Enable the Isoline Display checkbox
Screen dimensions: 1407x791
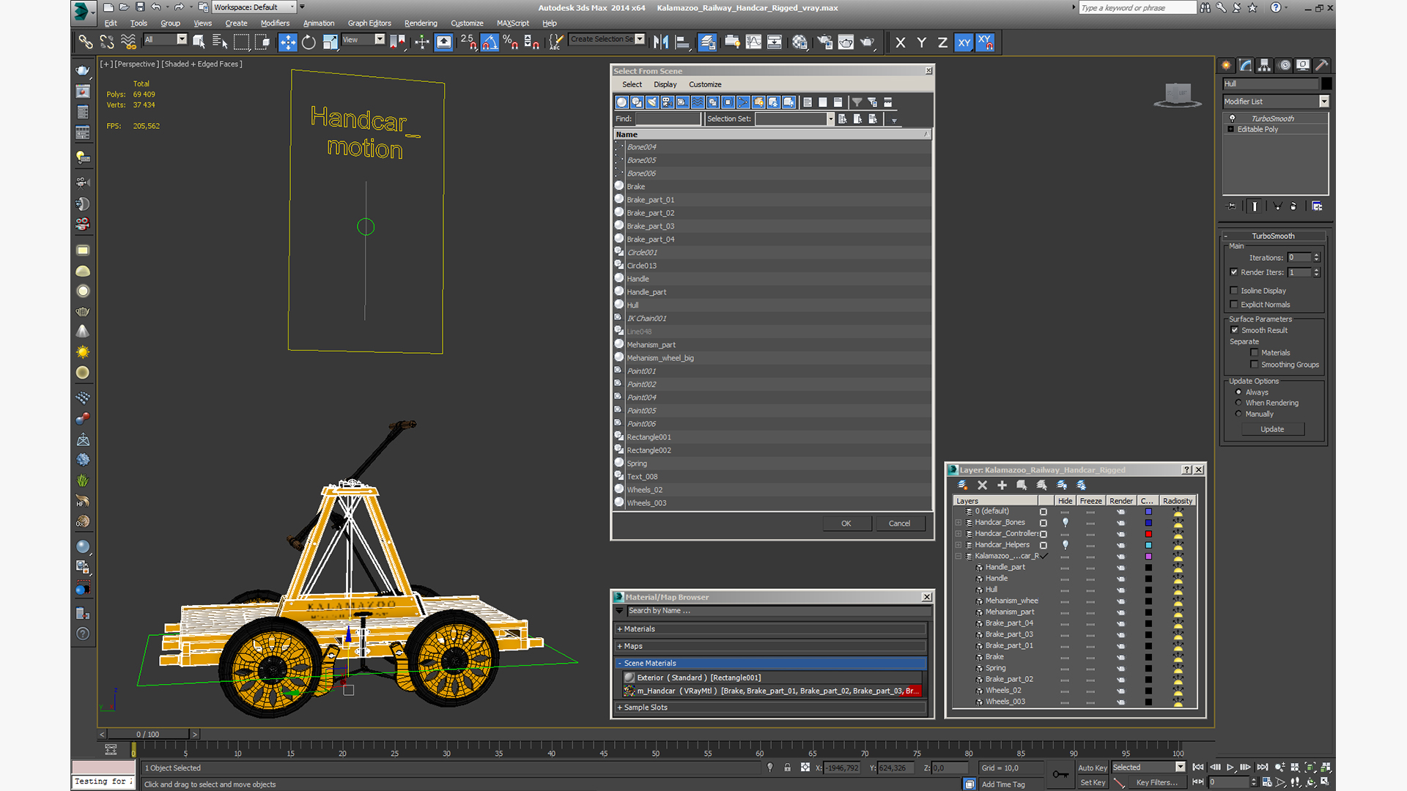click(x=1234, y=291)
